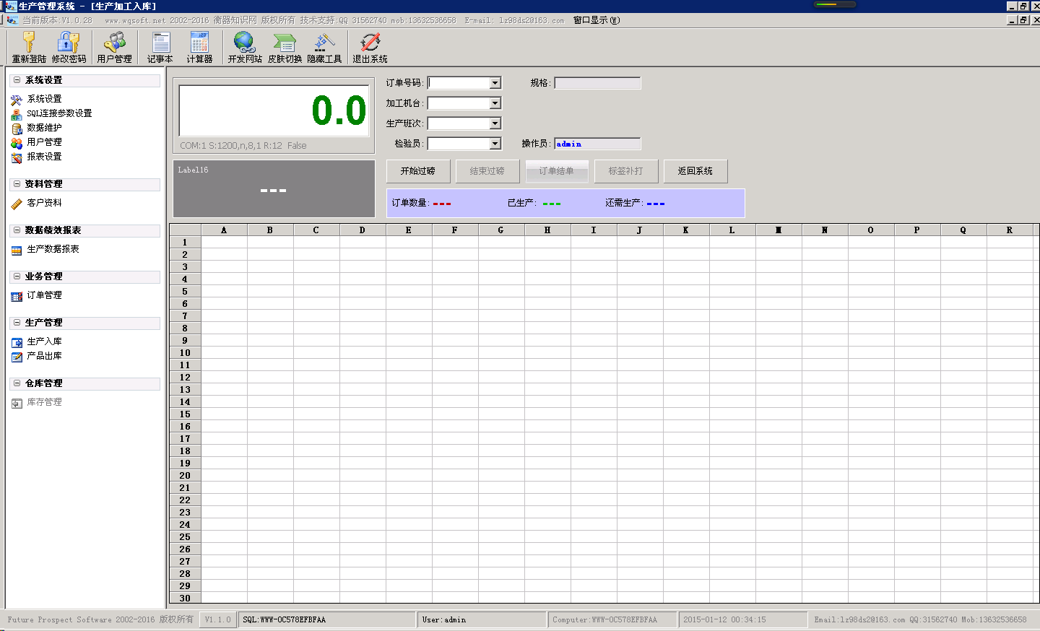1040x631 pixels.
Task: Open sidebar 用户管理 entry
Action: [x=44, y=142]
